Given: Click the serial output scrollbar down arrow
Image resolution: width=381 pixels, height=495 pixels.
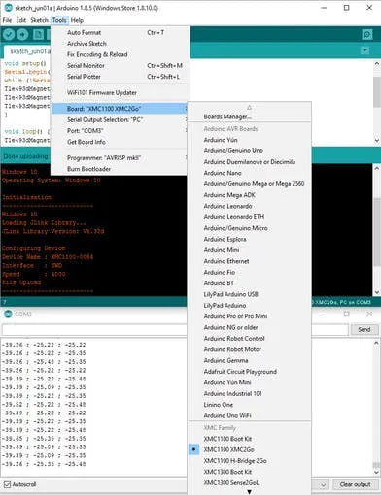Looking at the screenshot, I should (376, 472).
